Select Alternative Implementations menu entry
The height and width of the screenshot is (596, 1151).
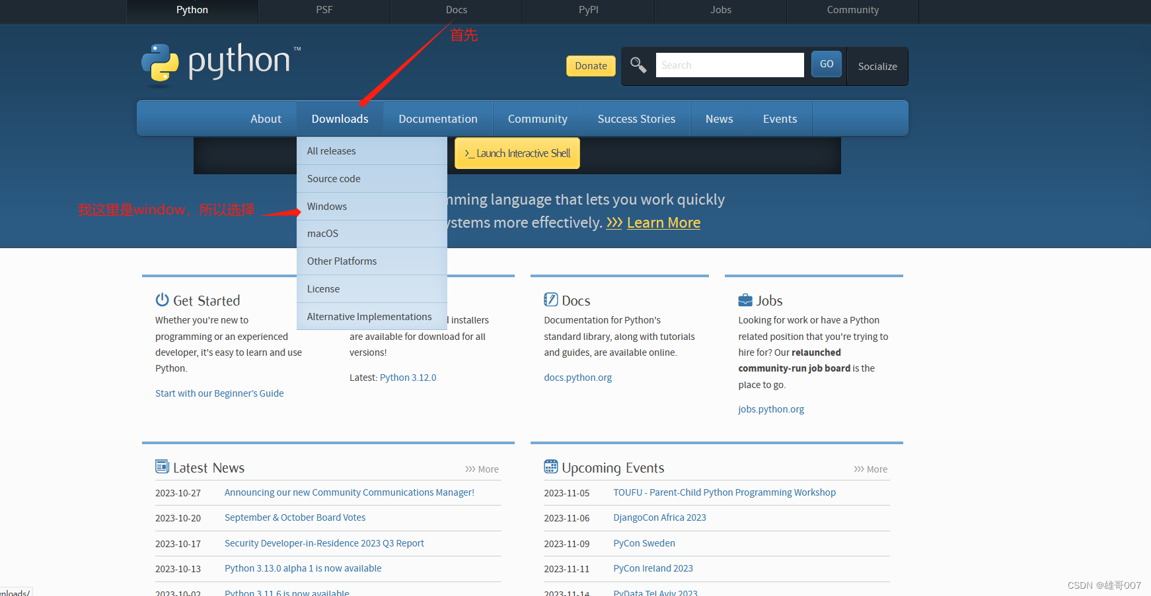[x=372, y=317]
